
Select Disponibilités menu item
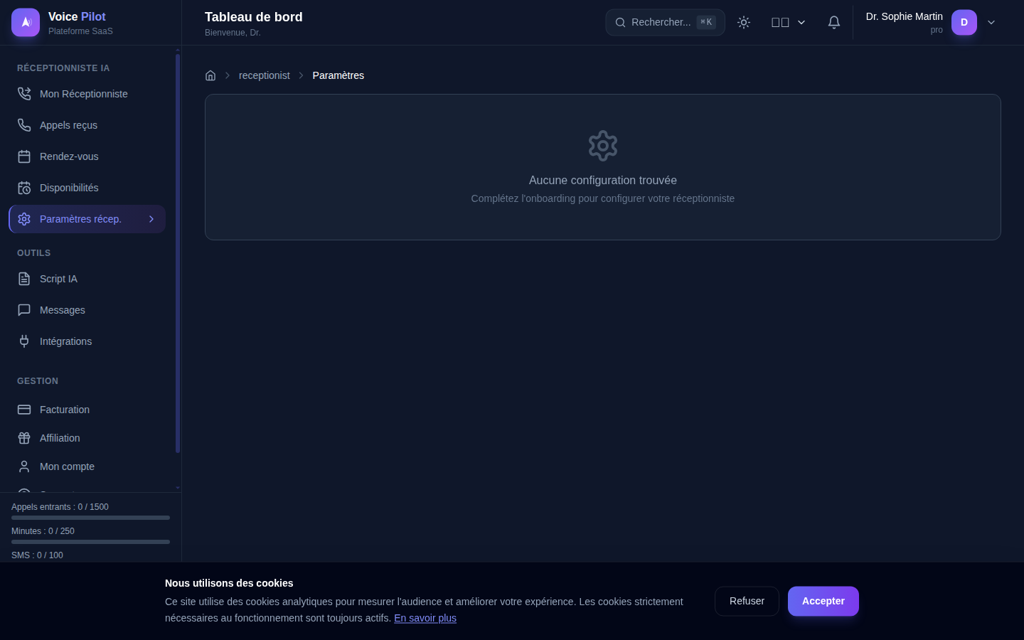(x=87, y=188)
